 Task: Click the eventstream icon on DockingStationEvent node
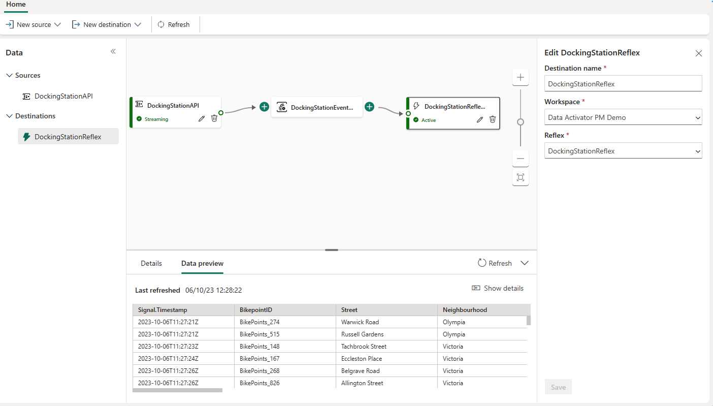coord(282,107)
